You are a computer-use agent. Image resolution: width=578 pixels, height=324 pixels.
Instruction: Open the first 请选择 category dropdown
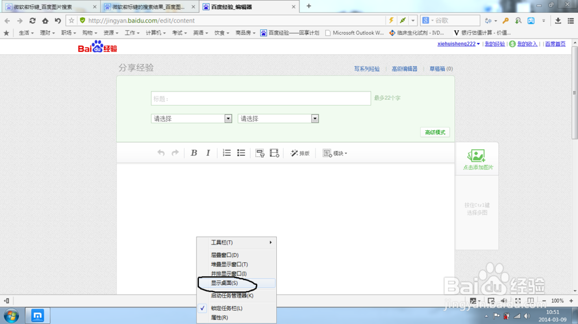191,119
